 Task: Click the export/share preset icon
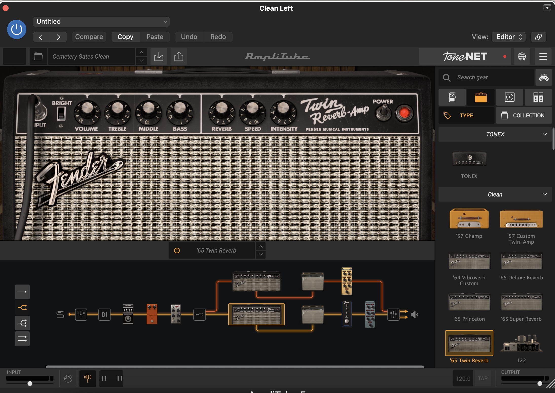179,56
